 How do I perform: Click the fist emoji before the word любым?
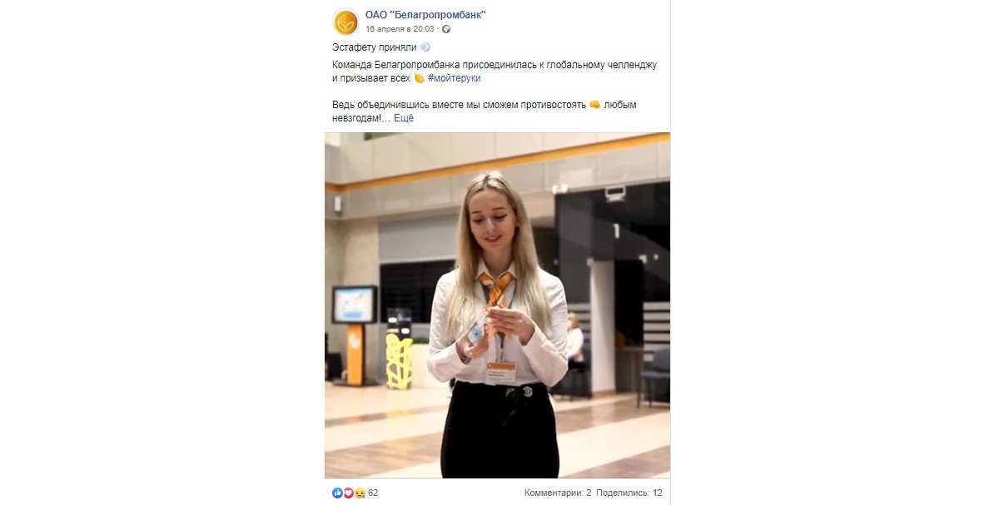(x=594, y=105)
